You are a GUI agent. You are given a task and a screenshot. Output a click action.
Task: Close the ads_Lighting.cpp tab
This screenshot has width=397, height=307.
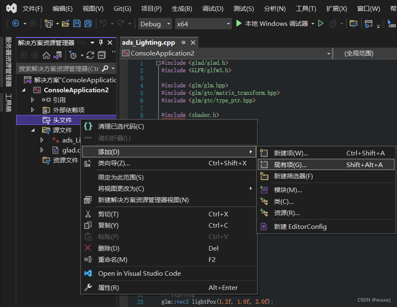coord(193,43)
